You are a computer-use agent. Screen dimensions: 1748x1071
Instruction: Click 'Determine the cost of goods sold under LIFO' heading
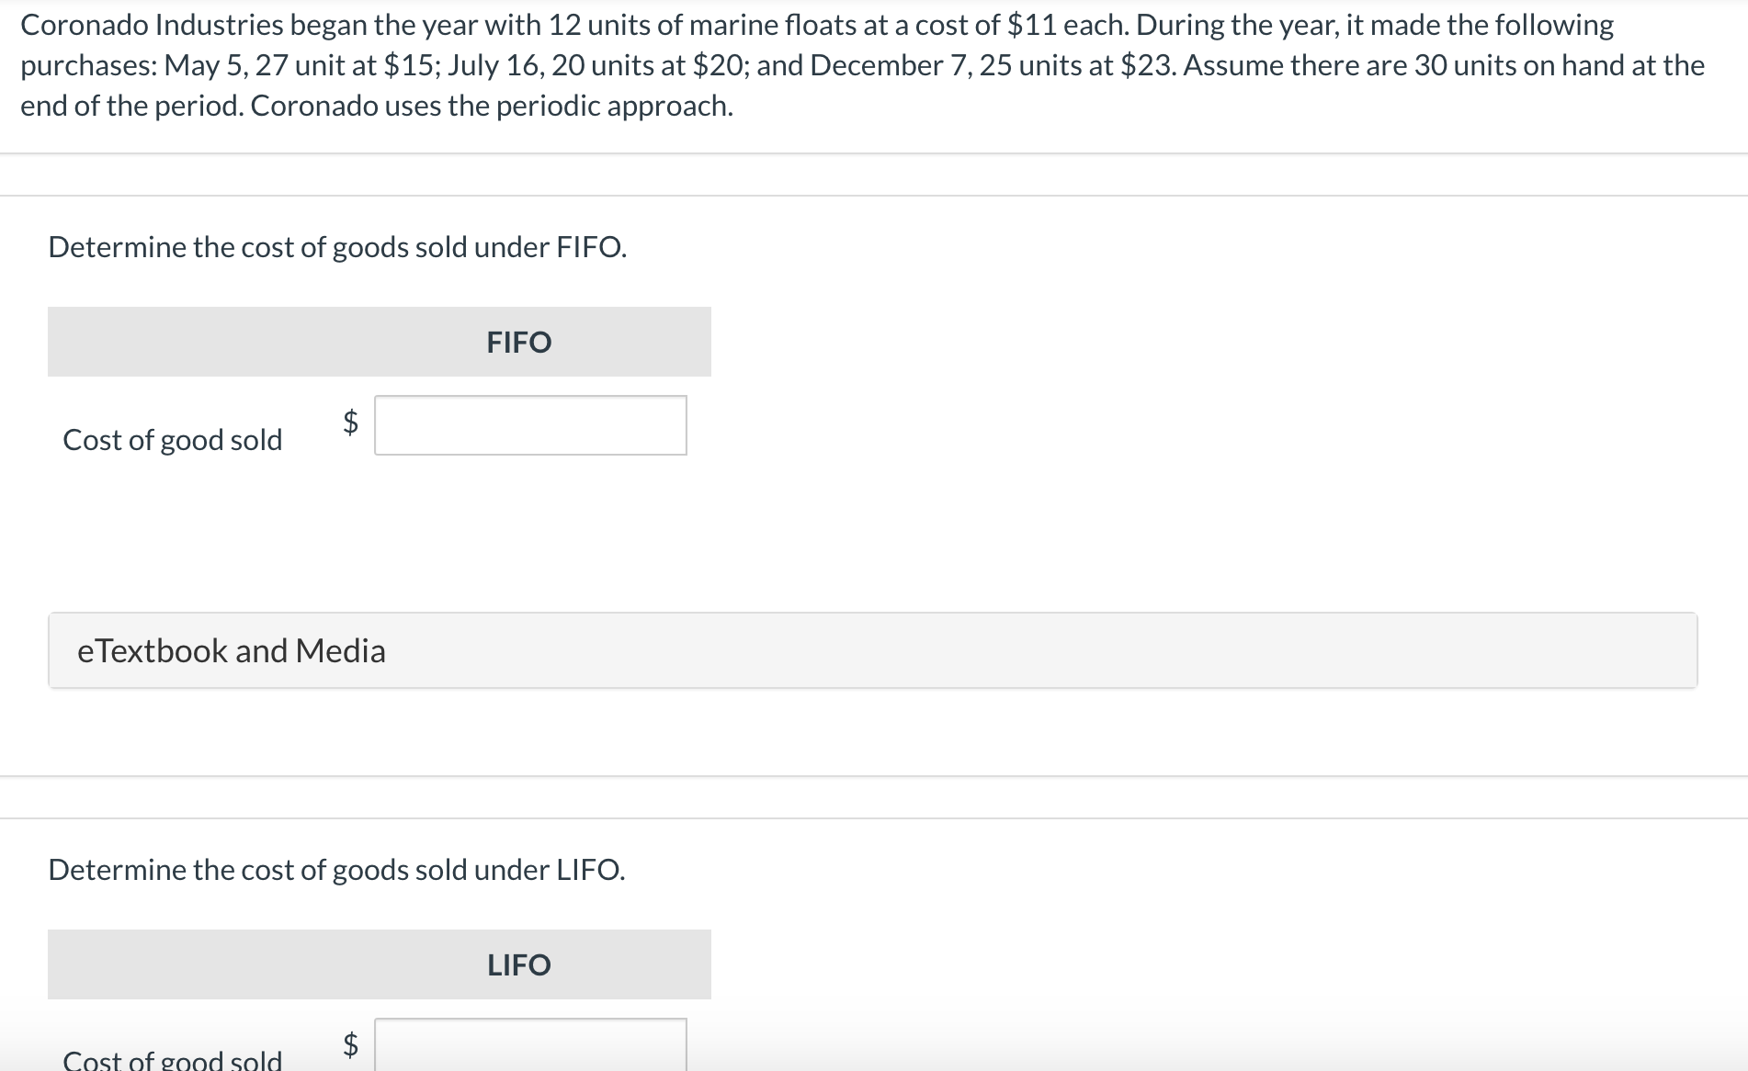[x=336, y=870]
